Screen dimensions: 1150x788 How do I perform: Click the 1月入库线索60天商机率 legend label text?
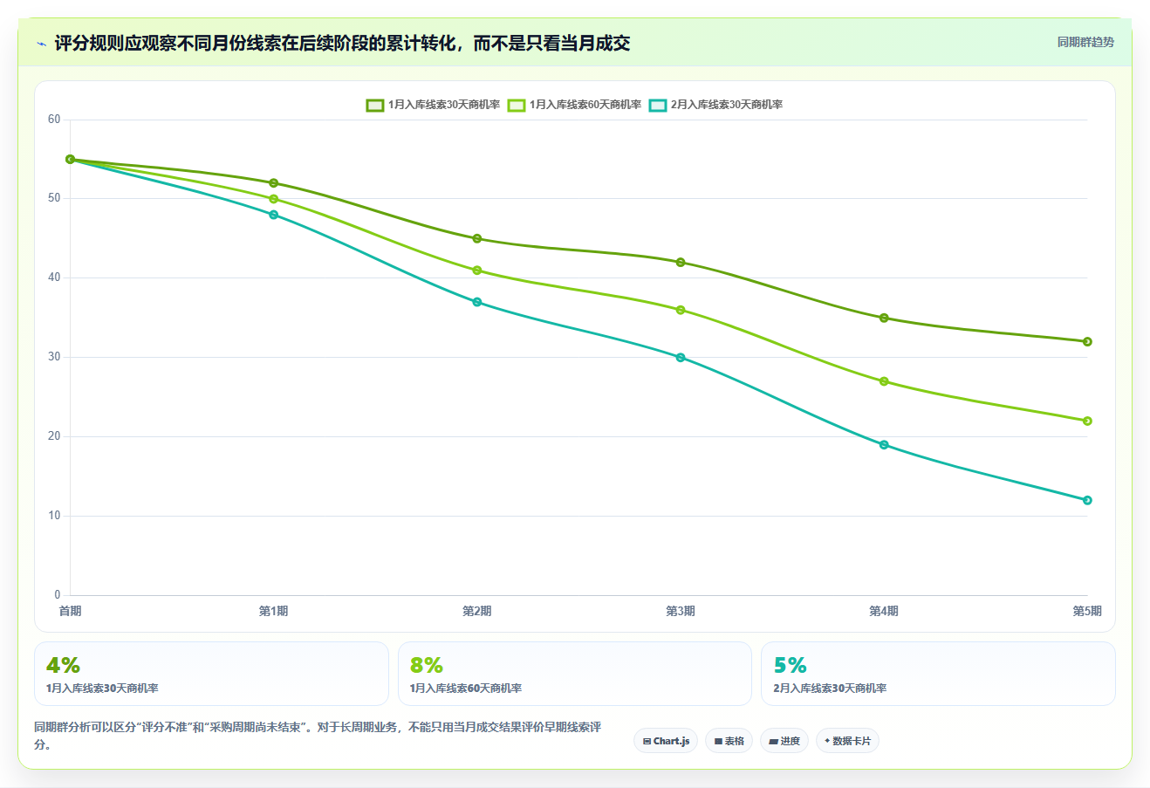point(585,105)
